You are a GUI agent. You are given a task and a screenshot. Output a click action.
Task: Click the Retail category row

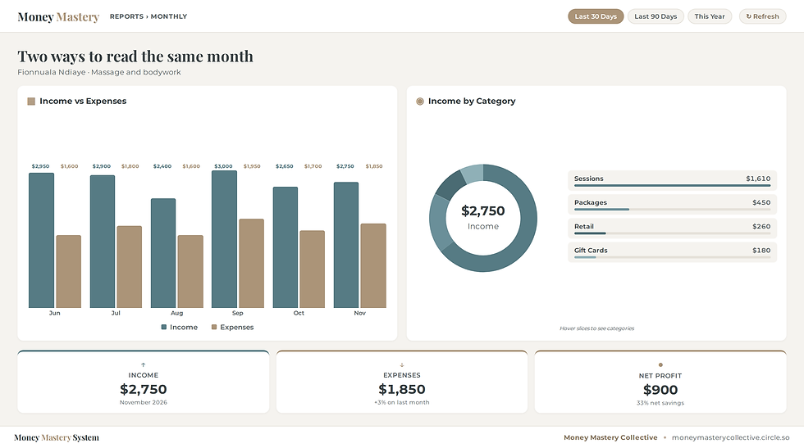(672, 229)
